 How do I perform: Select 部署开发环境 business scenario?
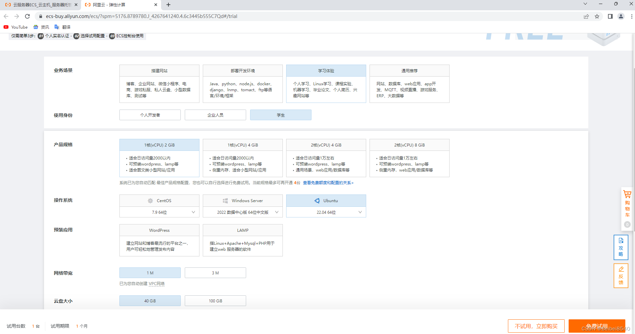tap(243, 84)
